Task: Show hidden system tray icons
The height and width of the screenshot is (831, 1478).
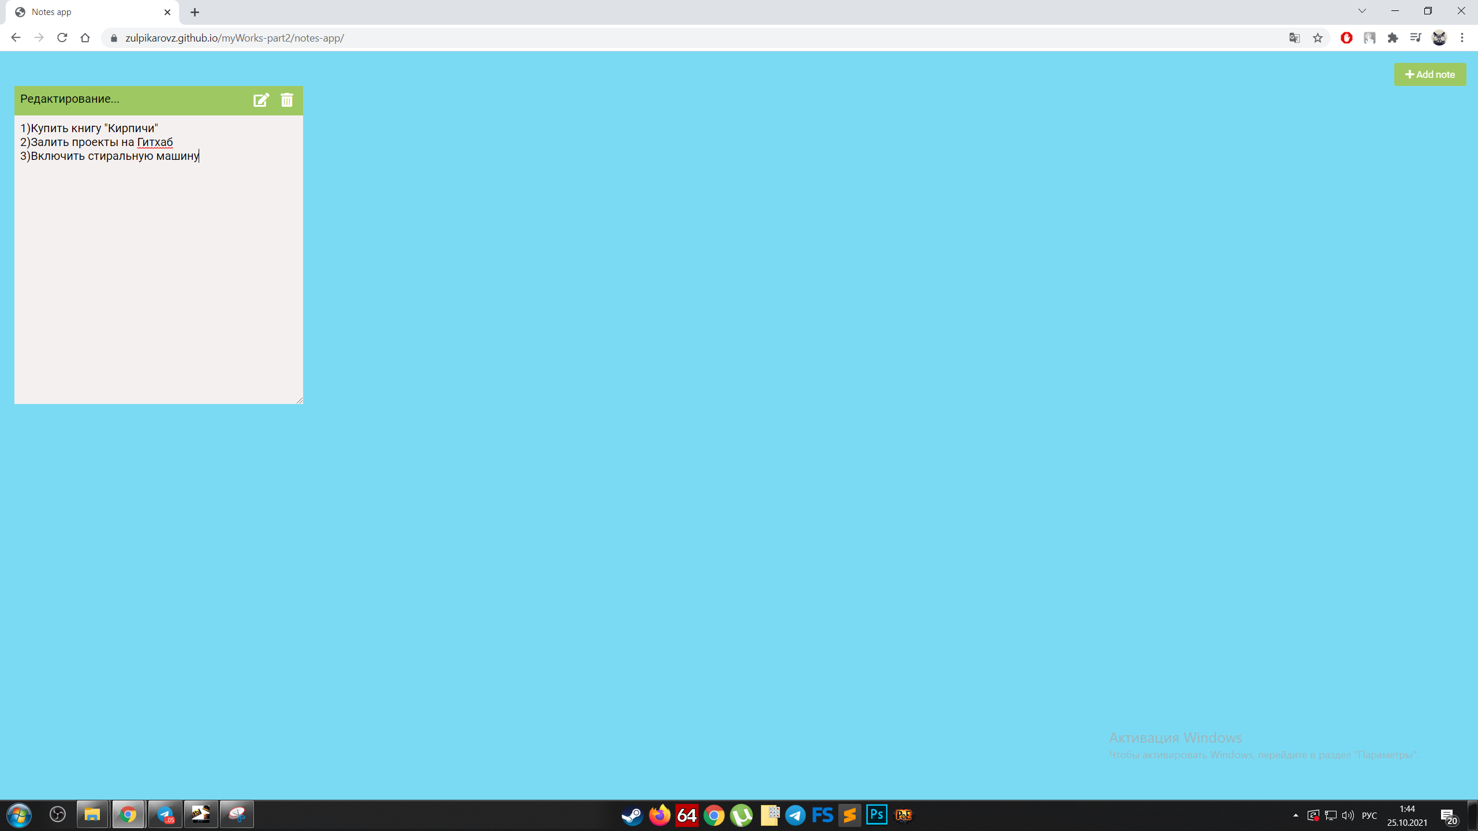Action: [1296, 815]
